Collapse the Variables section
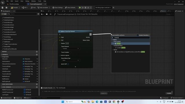 (x=1, y=55)
